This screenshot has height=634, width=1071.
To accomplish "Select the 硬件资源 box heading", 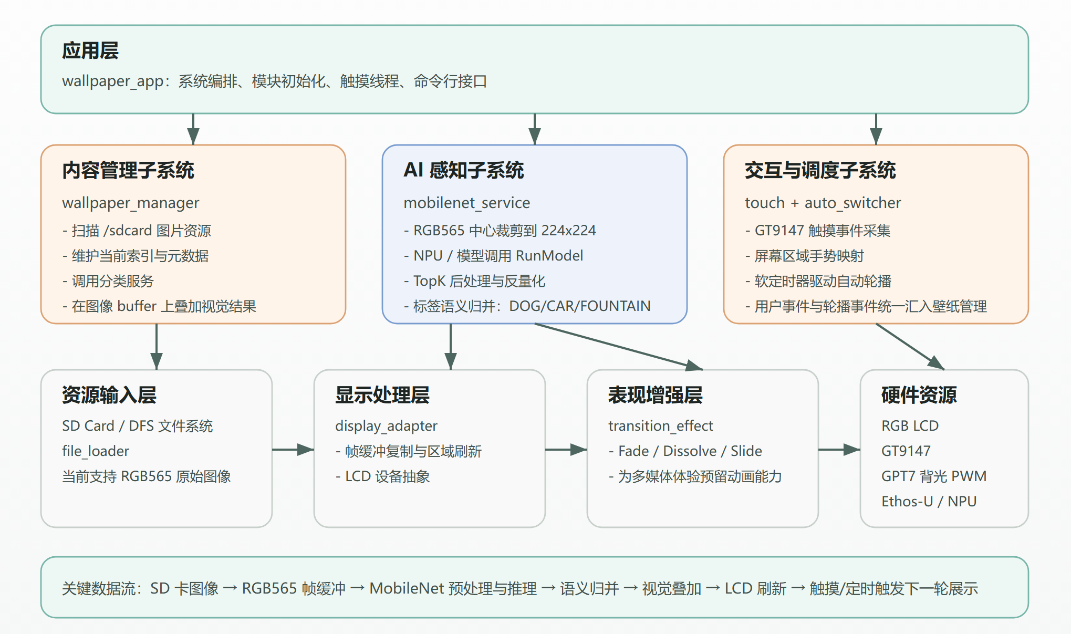I will tap(919, 395).
